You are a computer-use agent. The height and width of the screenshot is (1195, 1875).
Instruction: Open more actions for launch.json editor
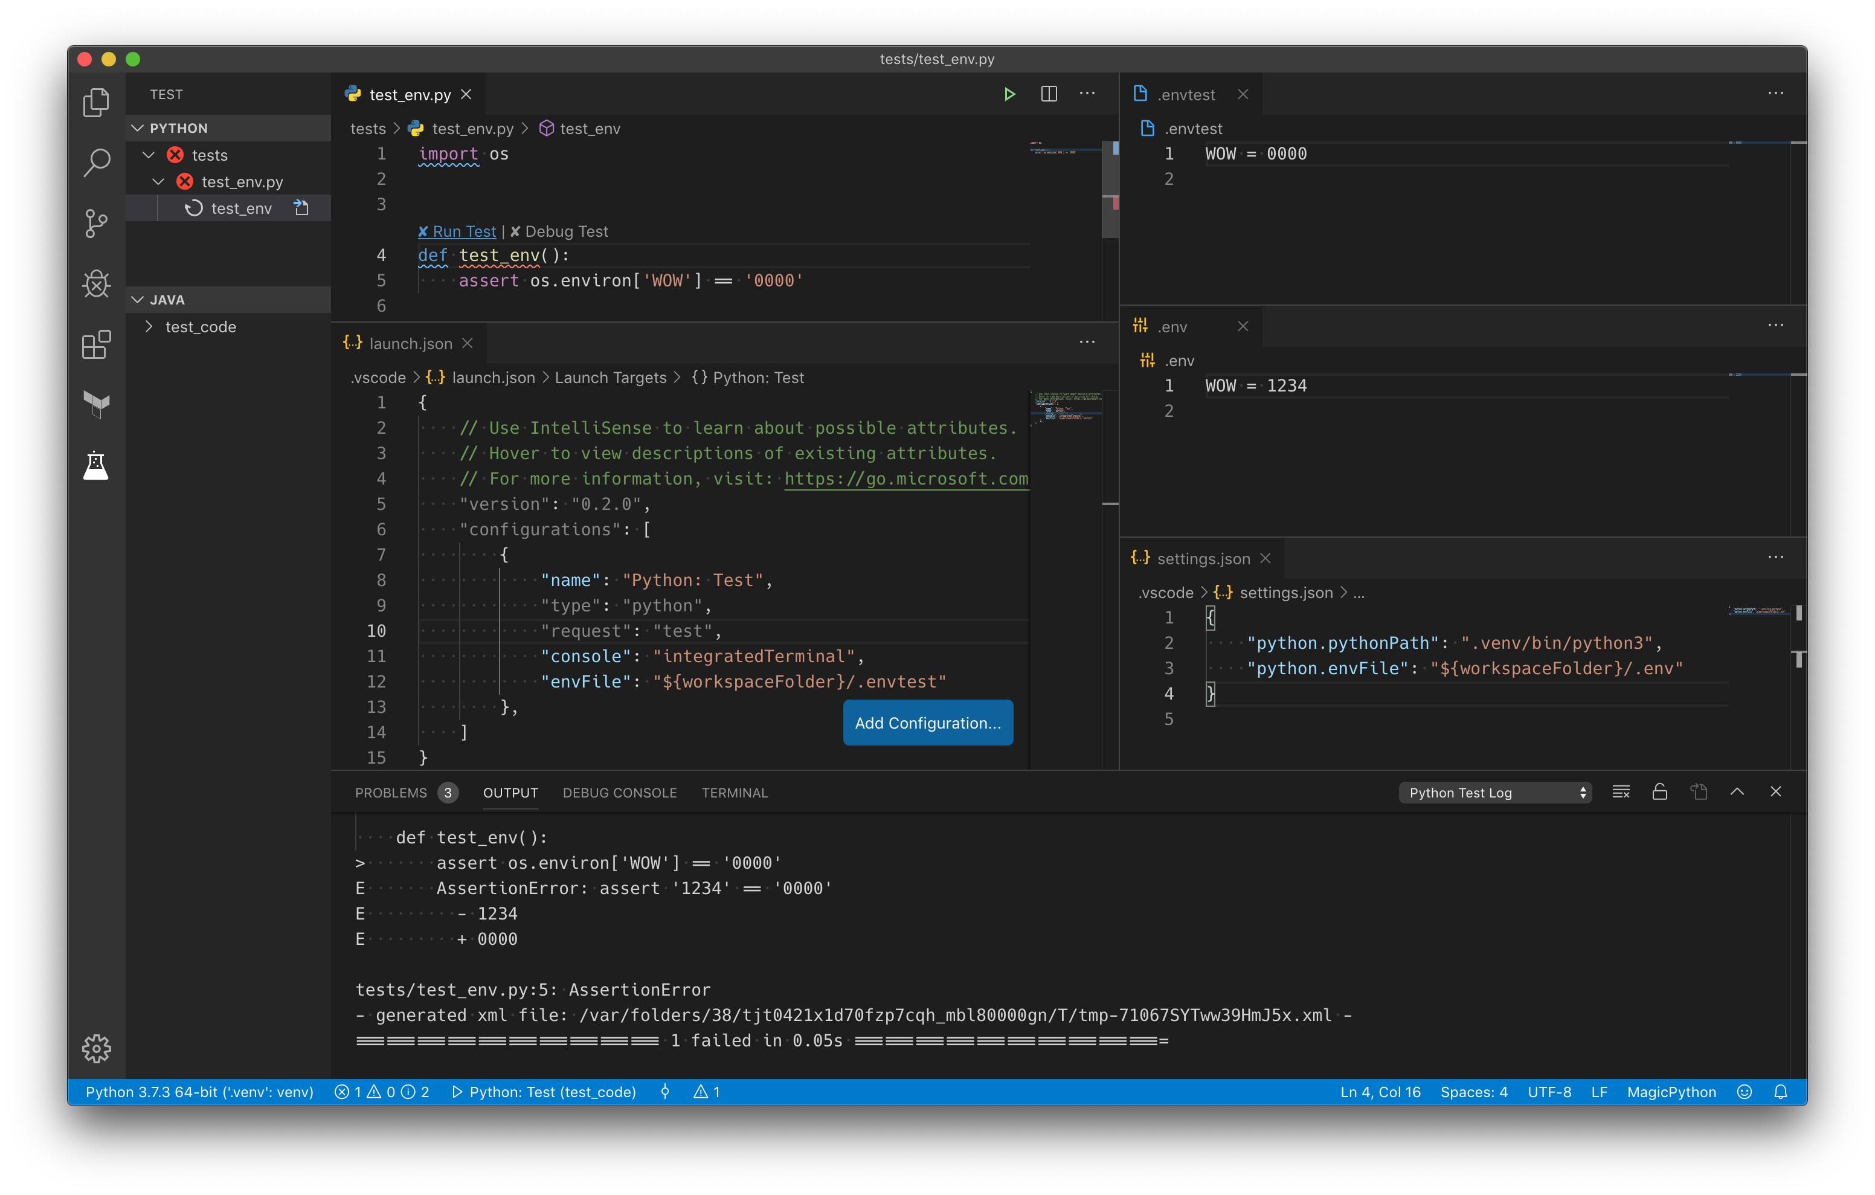(1087, 342)
